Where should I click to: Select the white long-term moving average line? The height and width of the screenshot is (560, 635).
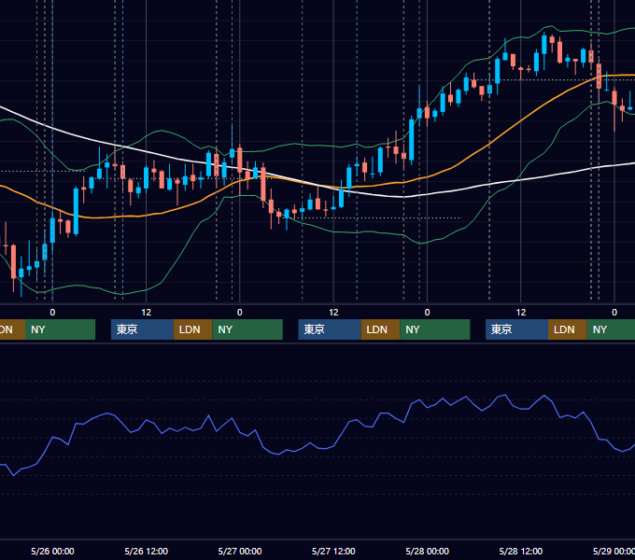(x=486, y=186)
